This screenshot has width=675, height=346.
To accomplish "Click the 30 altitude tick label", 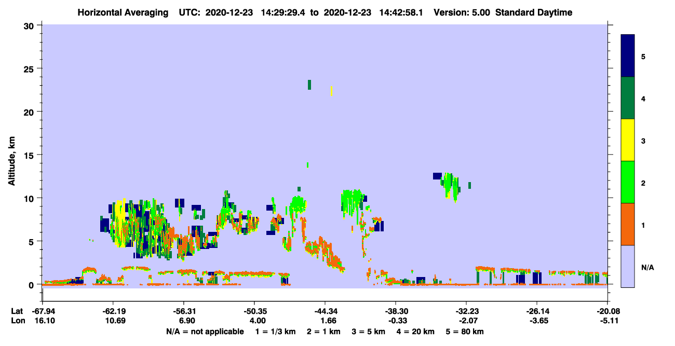I will pyautogui.click(x=30, y=25).
